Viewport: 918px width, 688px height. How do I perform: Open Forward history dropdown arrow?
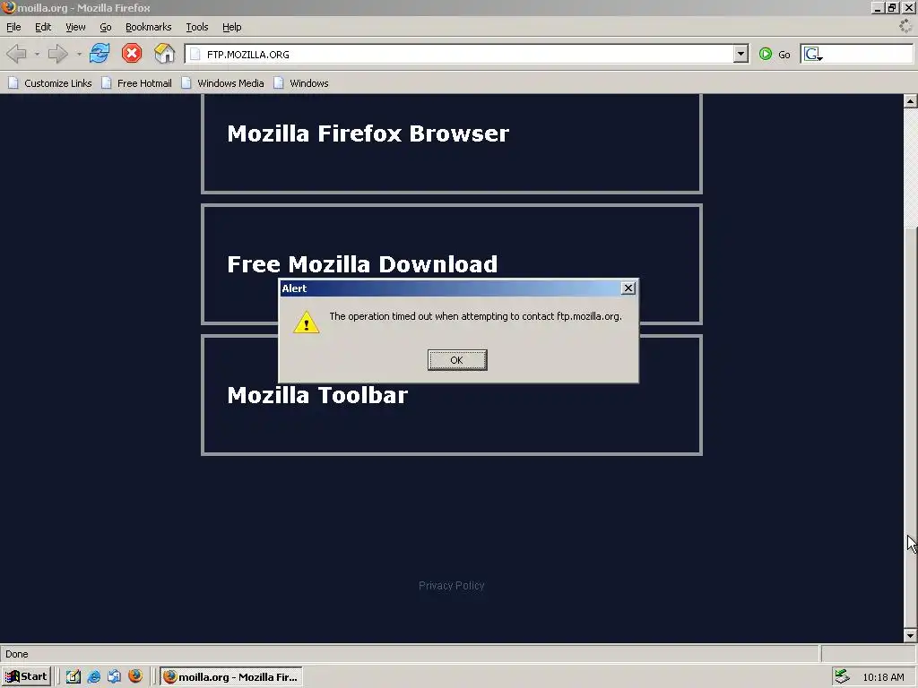point(79,55)
